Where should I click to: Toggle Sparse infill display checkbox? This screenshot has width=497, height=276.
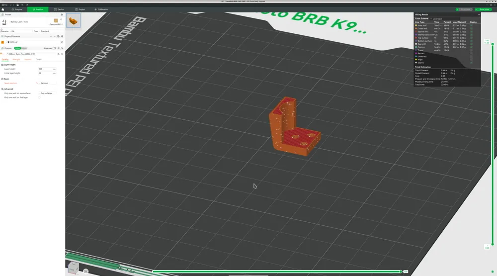471,32
